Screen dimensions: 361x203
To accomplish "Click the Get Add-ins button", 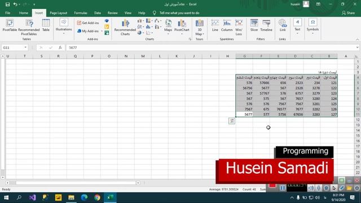I will tap(88, 23).
